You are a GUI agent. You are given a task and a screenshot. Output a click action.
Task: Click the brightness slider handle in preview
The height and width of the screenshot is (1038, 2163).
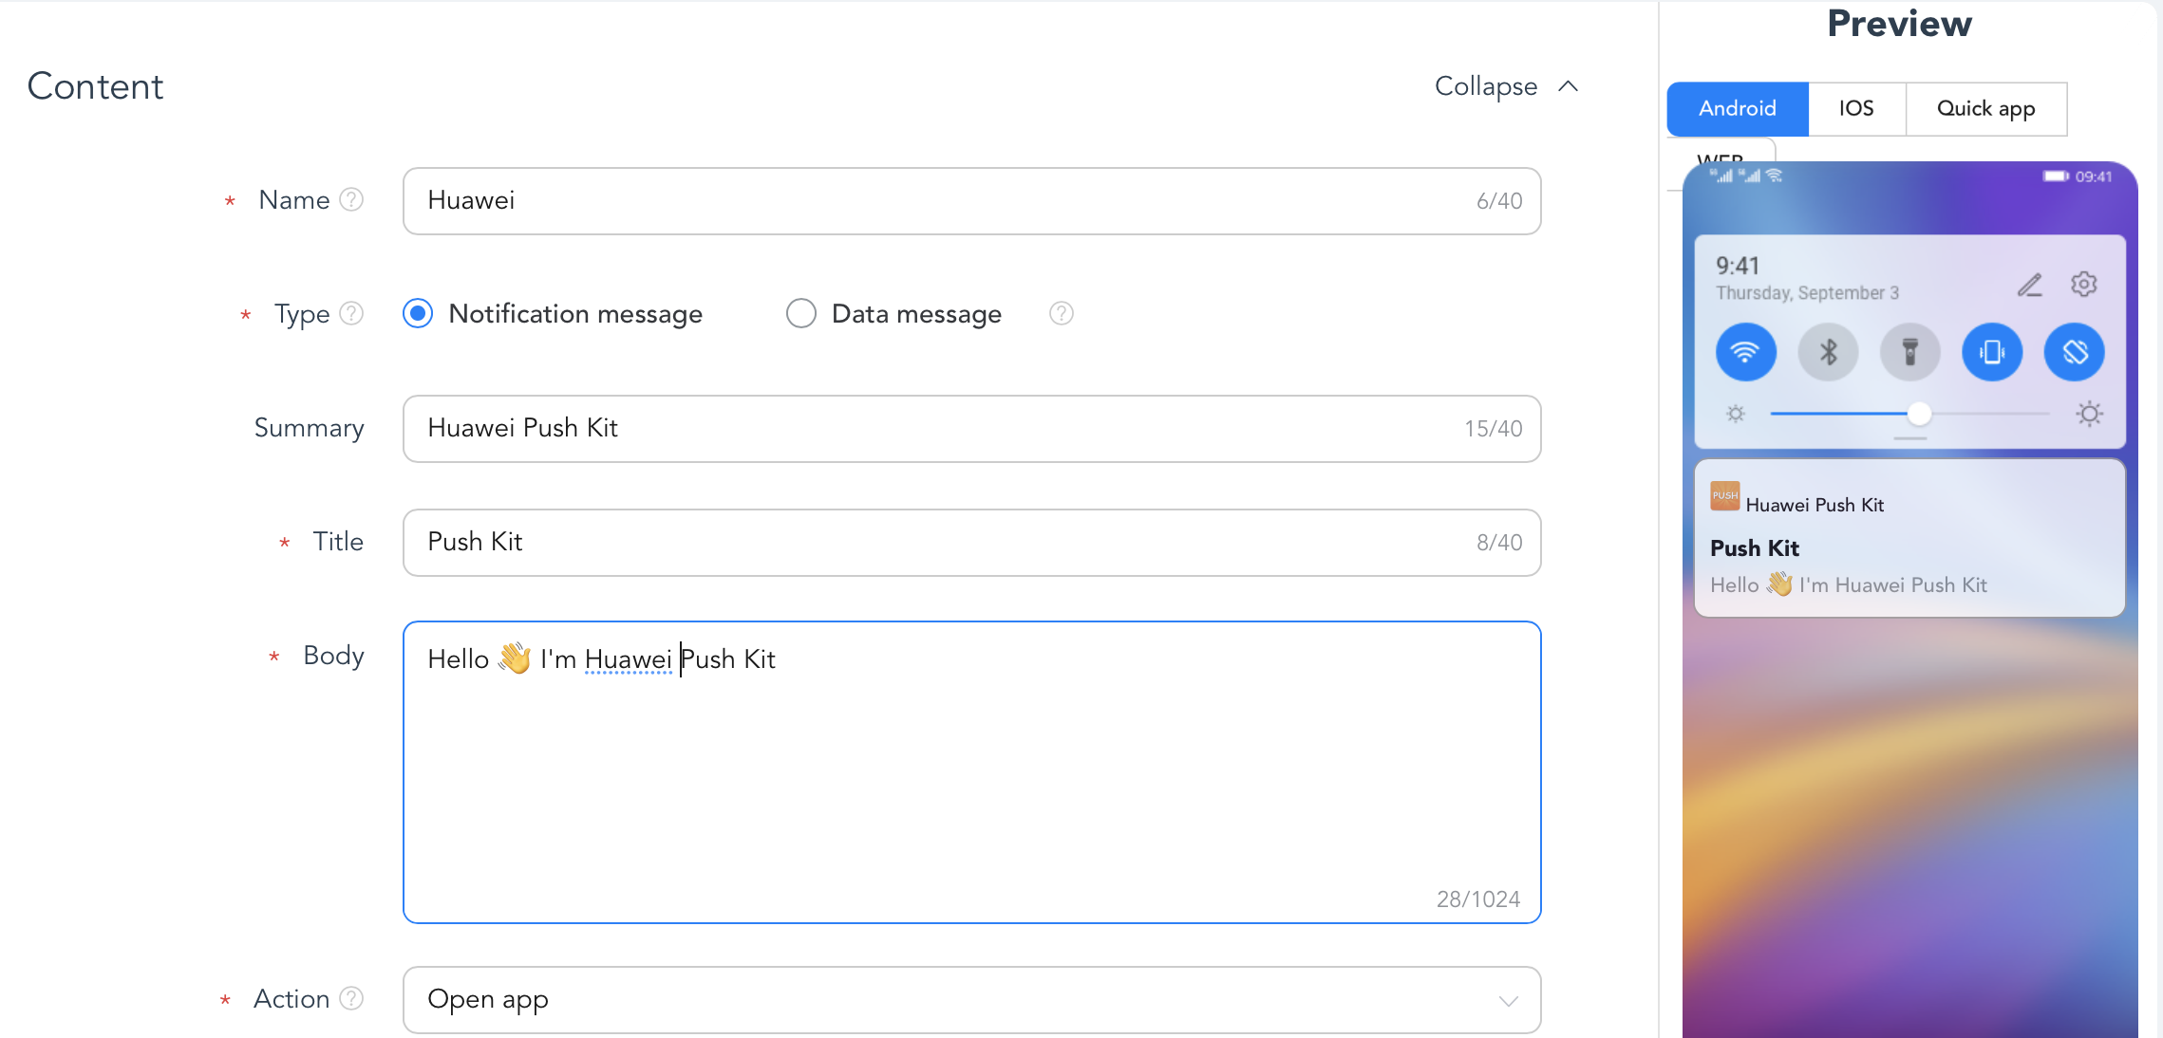pos(1919,415)
